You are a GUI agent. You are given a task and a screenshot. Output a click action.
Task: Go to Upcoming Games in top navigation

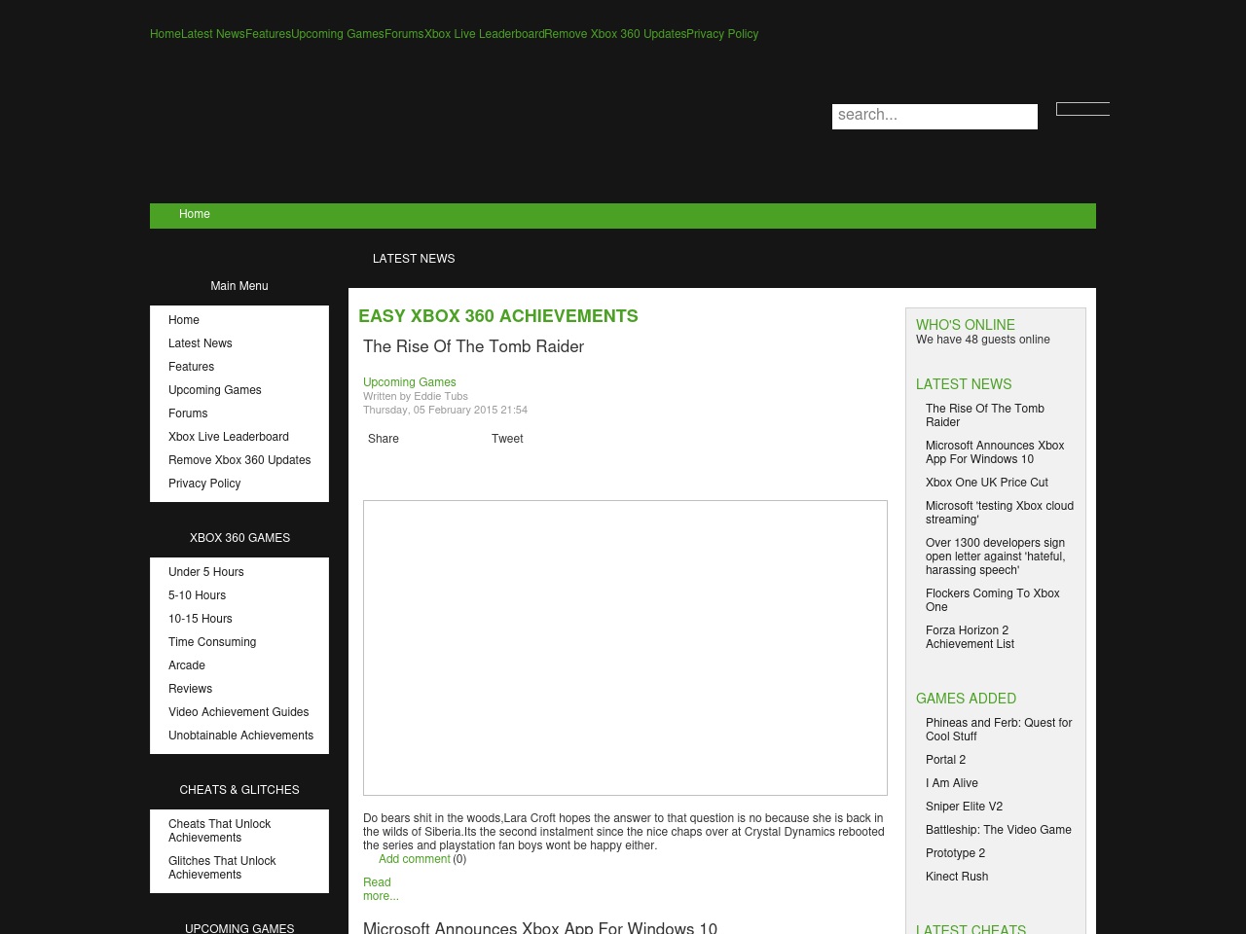tap(338, 34)
